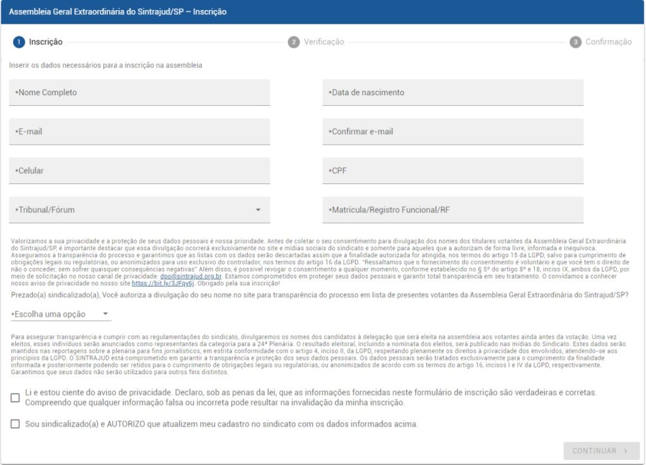Expand the Escolha uma opção dropdown
This screenshot has width=646, height=465.
pos(60,314)
